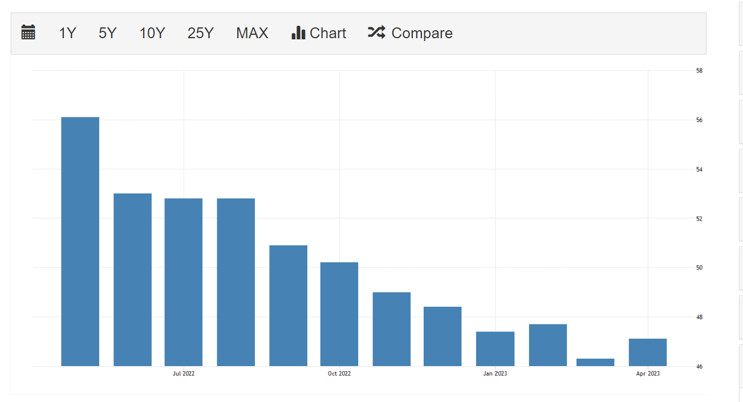The image size is (743, 402).
Task: Open the Chart type menu
Action: (319, 33)
